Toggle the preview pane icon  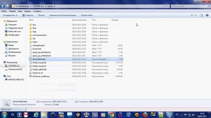tap(201, 15)
